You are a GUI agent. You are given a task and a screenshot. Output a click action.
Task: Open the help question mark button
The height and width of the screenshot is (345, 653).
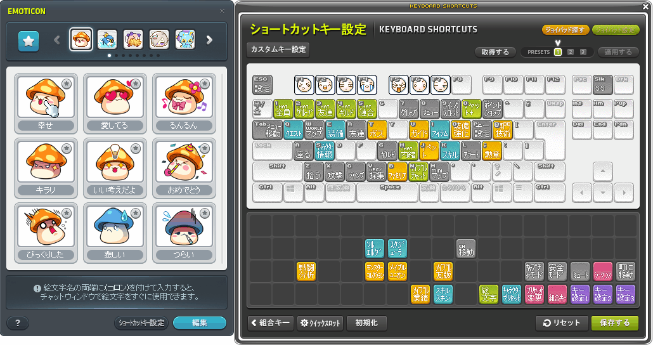(18, 323)
